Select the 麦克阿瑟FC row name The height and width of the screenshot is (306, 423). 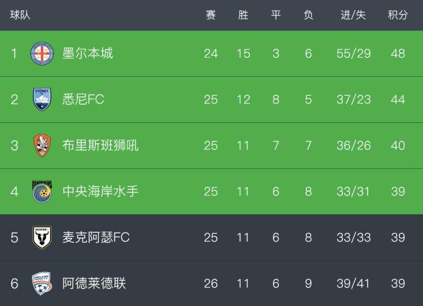click(x=96, y=237)
